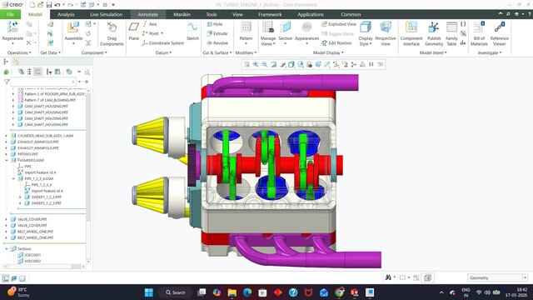Expand the Operations group dropdown
533x300 pixels.
pyautogui.click(x=19, y=52)
